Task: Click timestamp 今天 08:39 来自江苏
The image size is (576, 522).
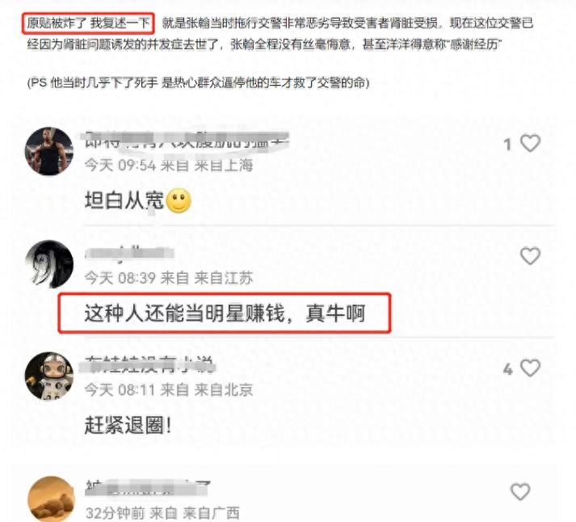Action: 169,278
